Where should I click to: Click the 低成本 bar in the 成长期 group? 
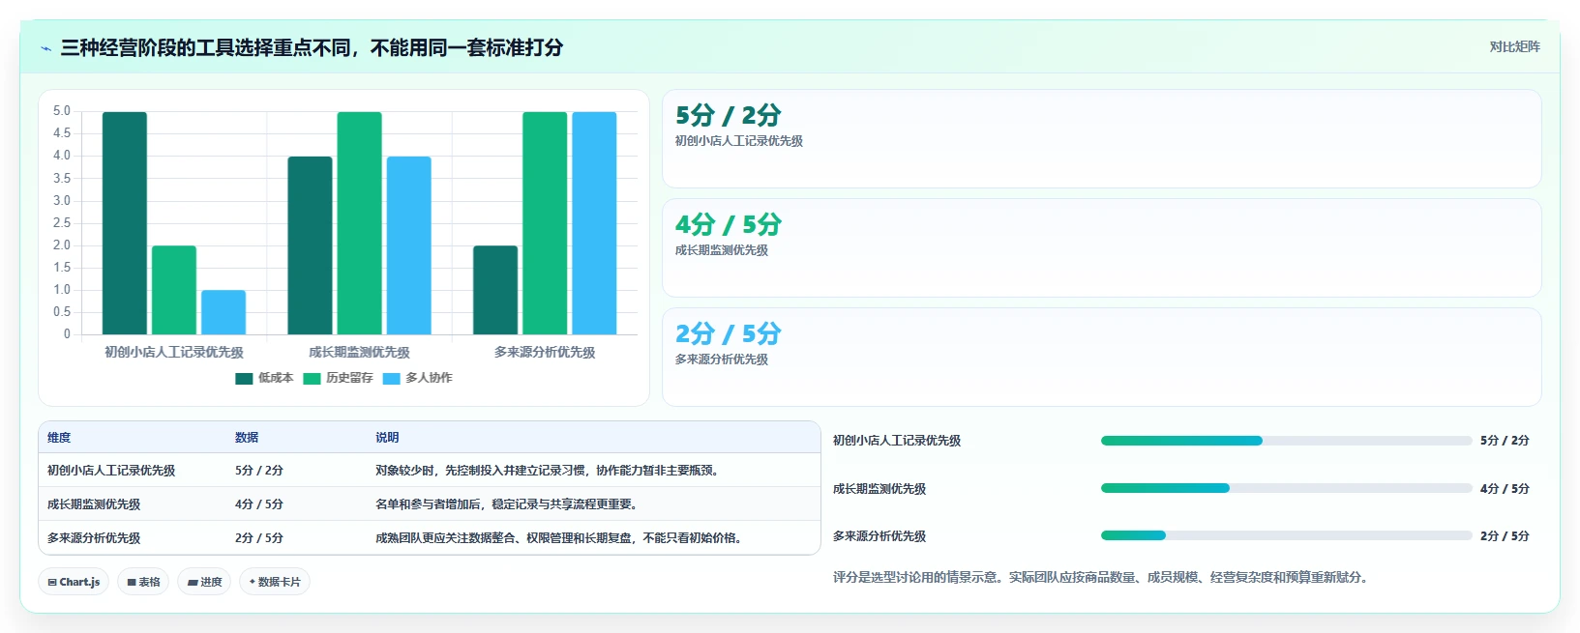[310, 245]
